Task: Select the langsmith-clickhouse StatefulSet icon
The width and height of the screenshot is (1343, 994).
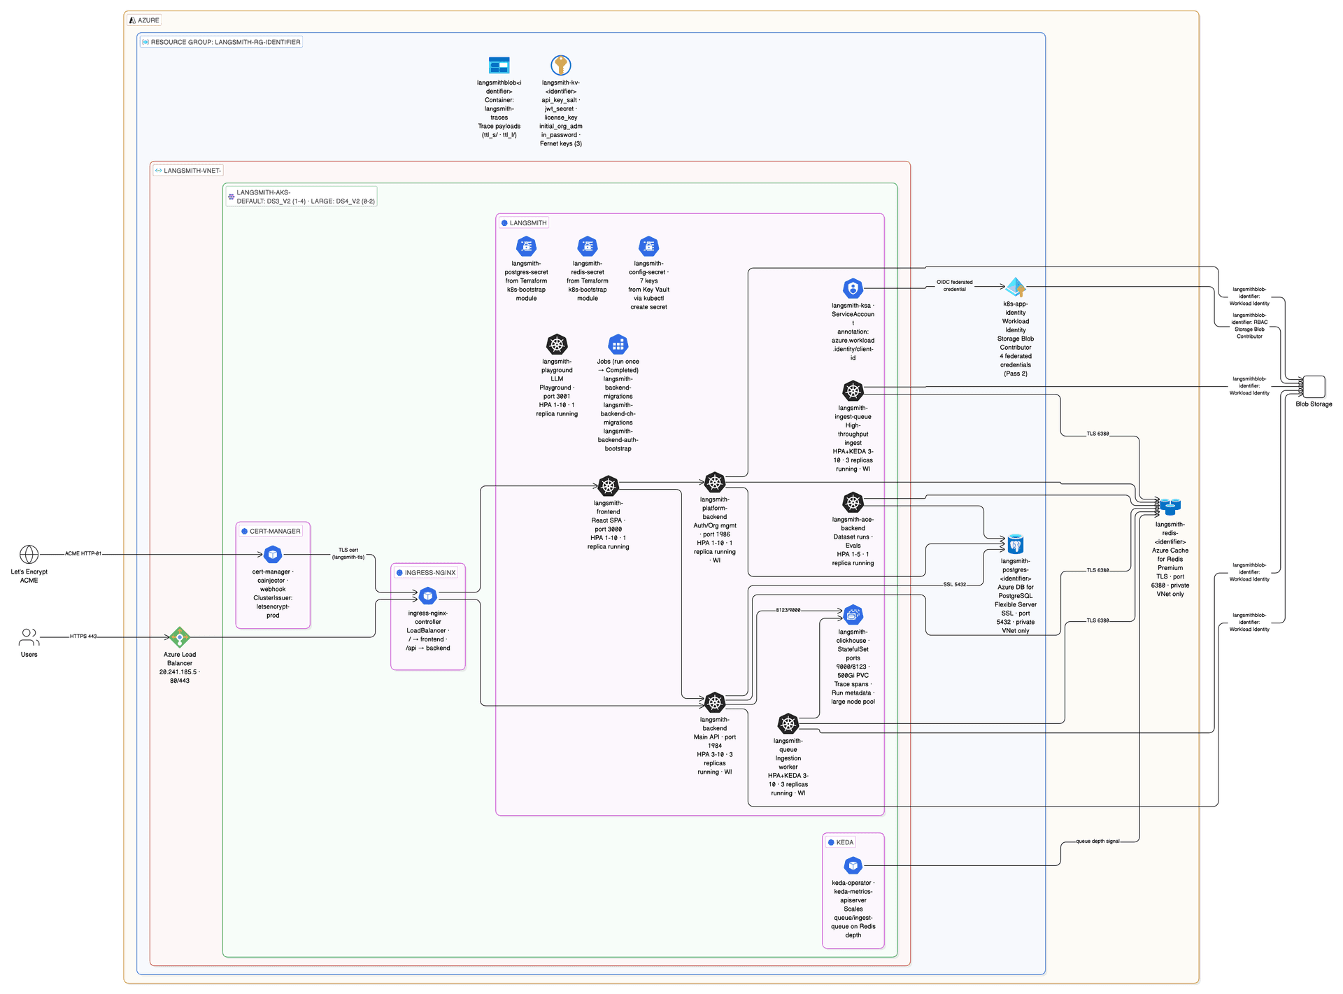Action: pyautogui.click(x=853, y=615)
